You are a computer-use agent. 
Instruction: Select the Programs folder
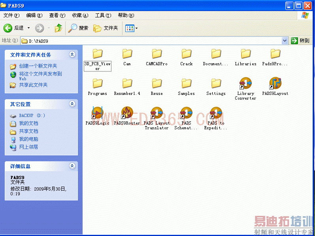click(x=98, y=87)
